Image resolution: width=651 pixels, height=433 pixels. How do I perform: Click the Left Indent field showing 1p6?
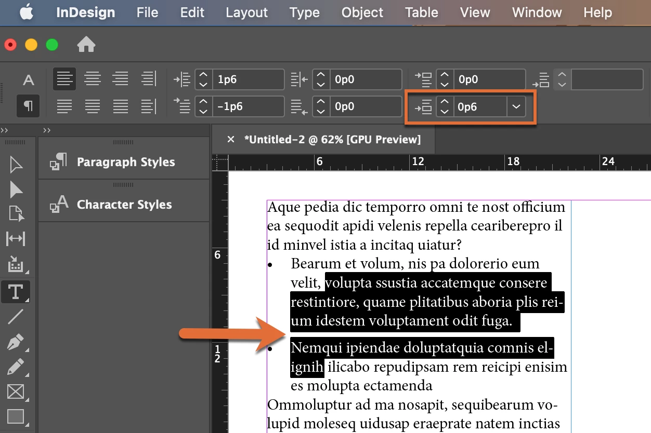(248, 79)
